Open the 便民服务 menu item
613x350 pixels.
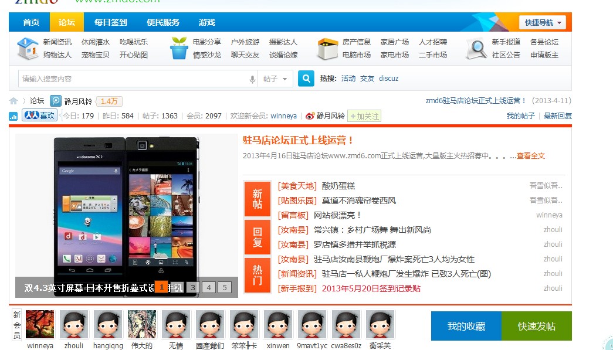click(x=163, y=22)
